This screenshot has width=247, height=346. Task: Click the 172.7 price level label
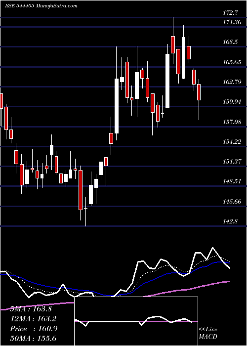[230, 13]
